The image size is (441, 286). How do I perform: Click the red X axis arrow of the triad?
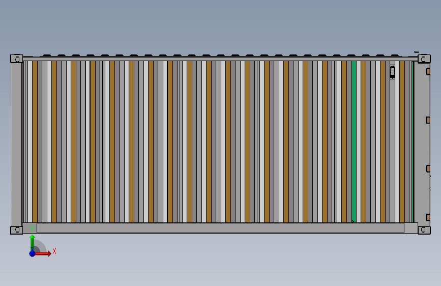point(42,253)
